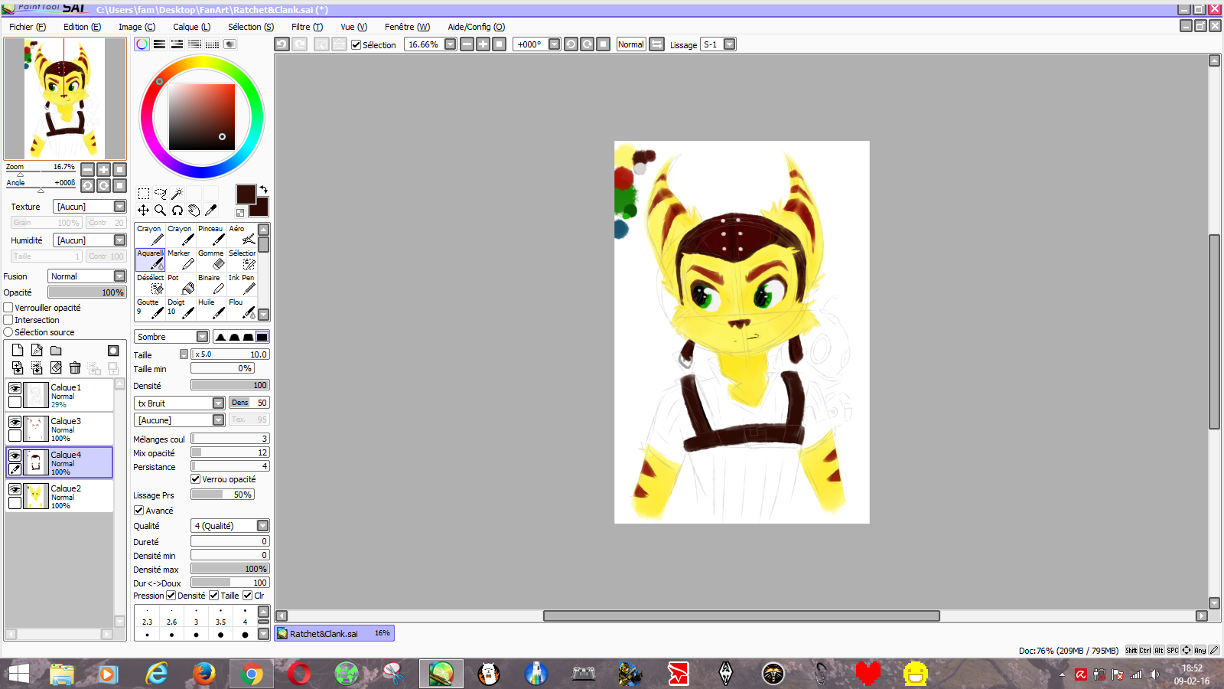Image resolution: width=1224 pixels, height=689 pixels.
Task: Create a new layer folder
Action: point(56,351)
